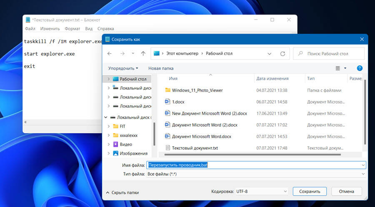Expand the FIT folder node
The image size is (375, 207).
point(108,126)
